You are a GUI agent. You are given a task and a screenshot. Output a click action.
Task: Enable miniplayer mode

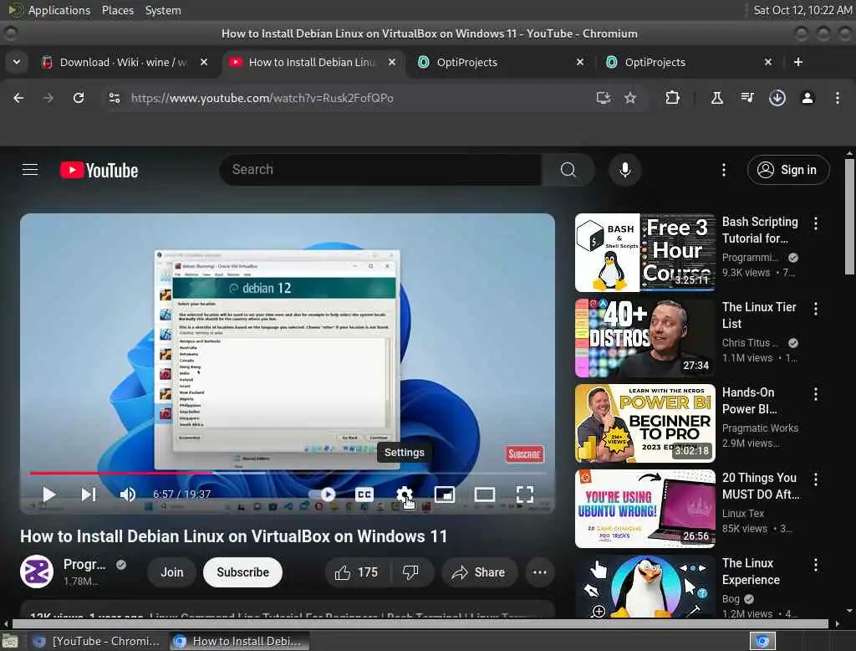(x=445, y=495)
